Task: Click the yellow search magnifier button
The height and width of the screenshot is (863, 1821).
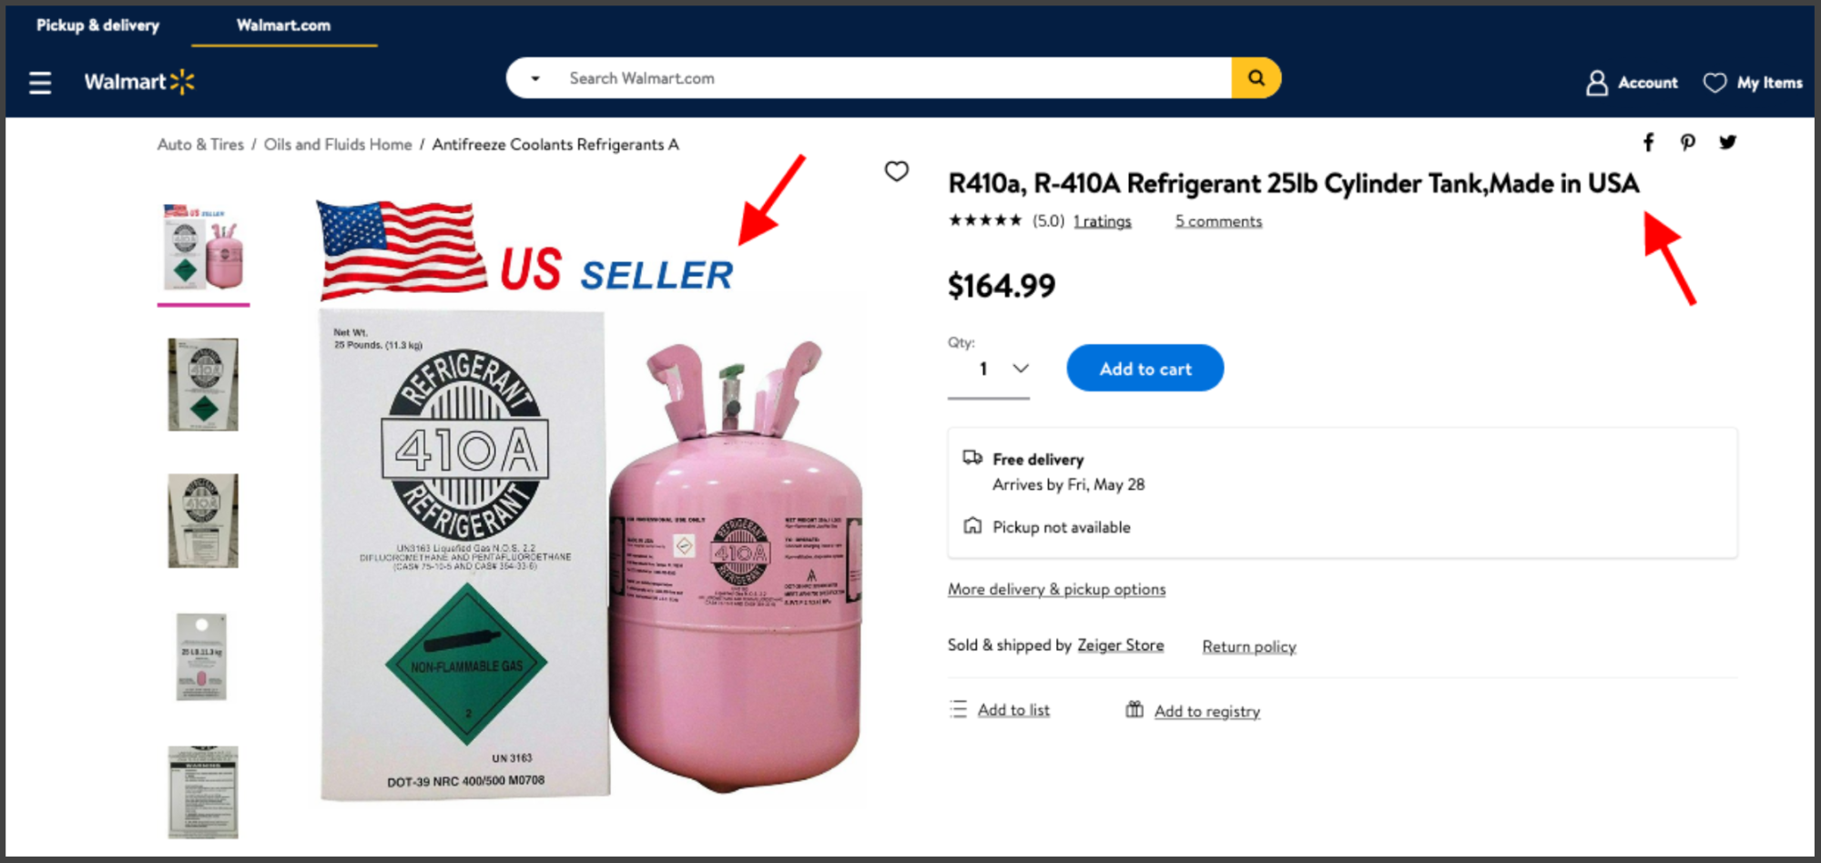Action: point(1256,78)
